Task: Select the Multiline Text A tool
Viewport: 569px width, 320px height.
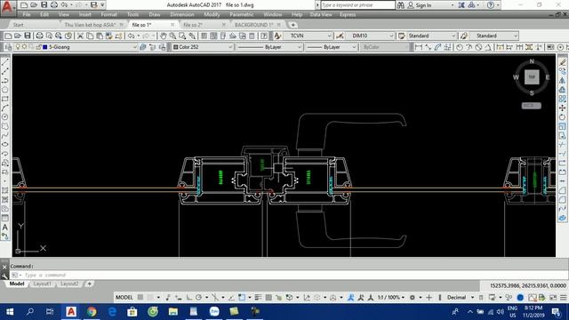Action: coord(5,228)
